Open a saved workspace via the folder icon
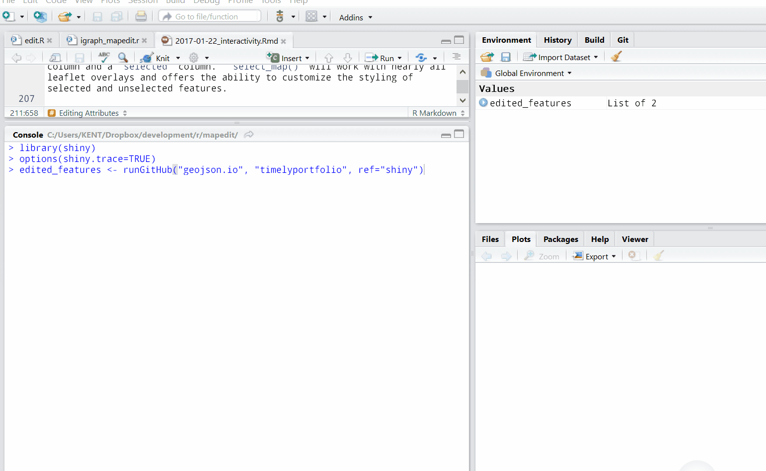 point(487,57)
